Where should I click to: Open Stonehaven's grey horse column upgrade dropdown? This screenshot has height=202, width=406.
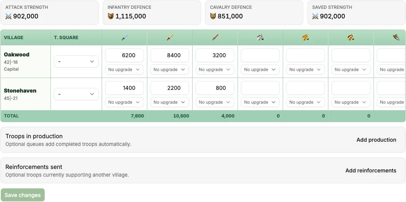(260, 102)
